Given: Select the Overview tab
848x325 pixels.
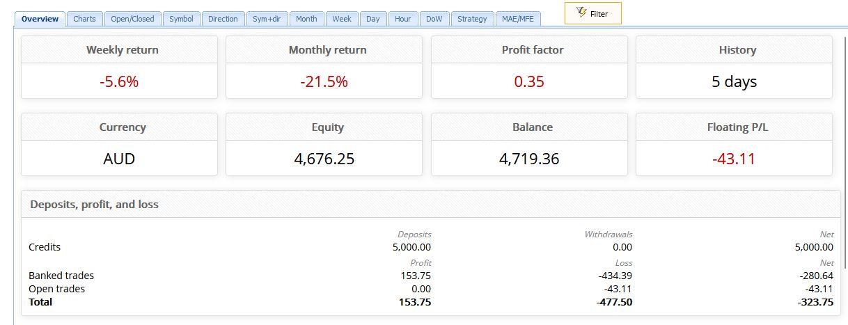Looking at the screenshot, I should tap(40, 19).
